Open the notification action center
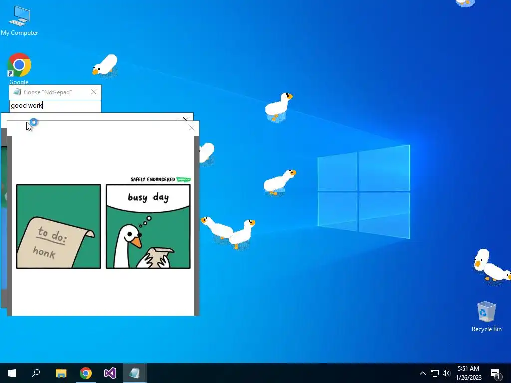 [496, 373]
